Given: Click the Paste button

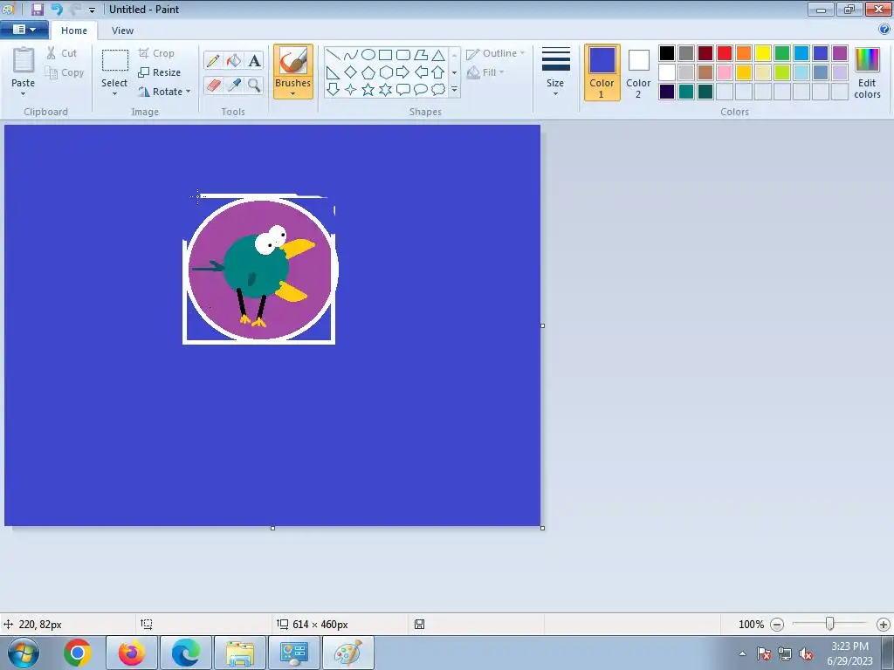Looking at the screenshot, I should (24, 67).
